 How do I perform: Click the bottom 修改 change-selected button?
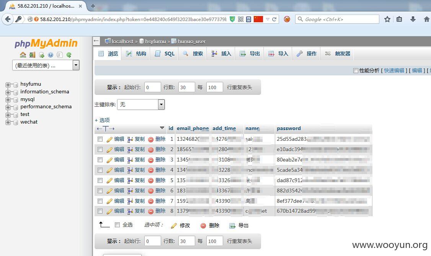point(180,225)
